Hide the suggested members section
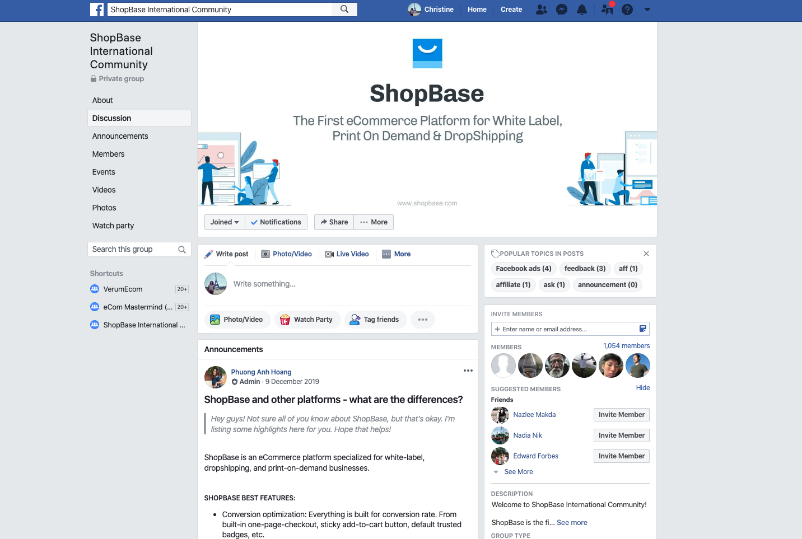This screenshot has height=539, width=802. tap(642, 388)
